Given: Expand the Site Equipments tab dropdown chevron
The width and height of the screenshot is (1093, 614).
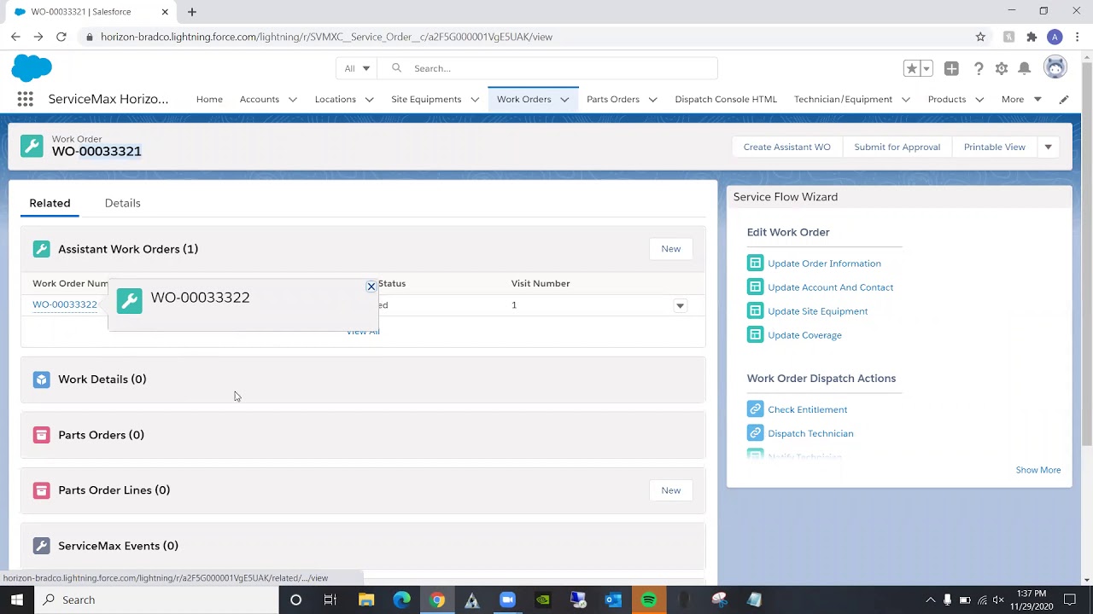Looking at the screenshot, I should click(x=475, y=100).
